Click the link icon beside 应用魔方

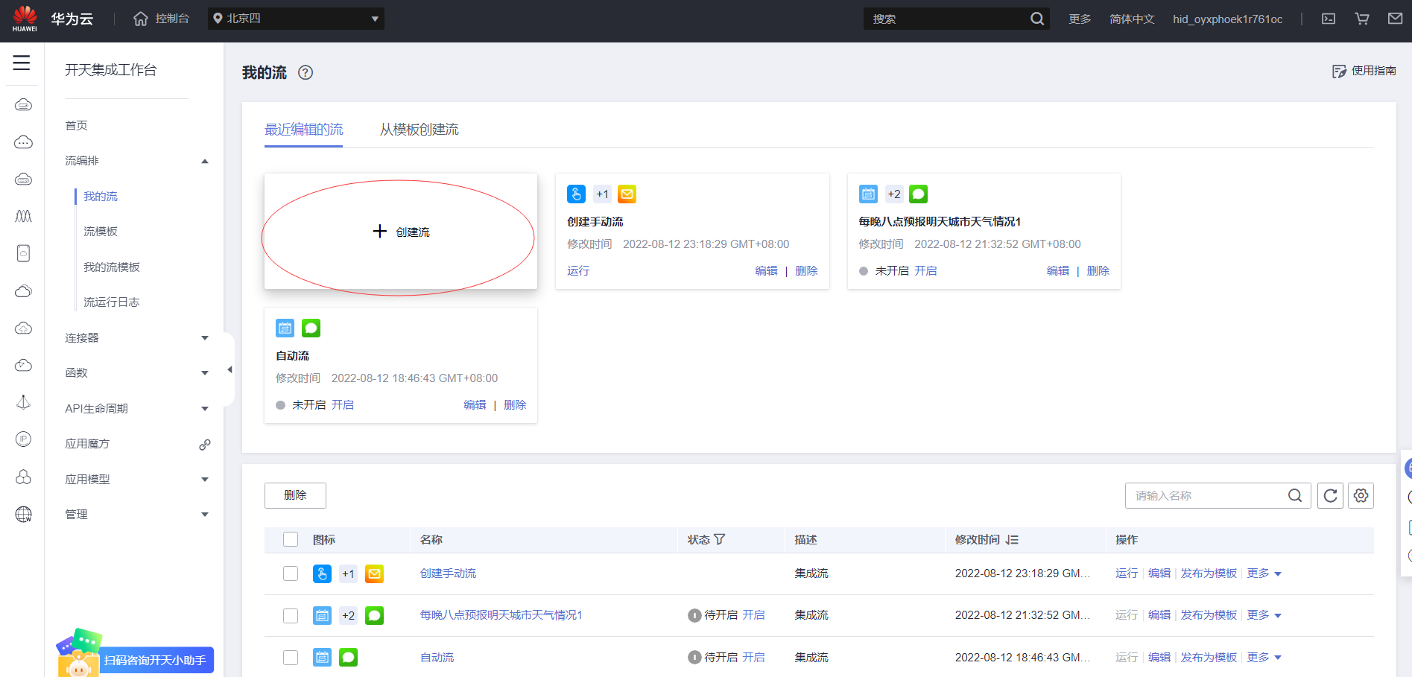click(x=205, y=445)
